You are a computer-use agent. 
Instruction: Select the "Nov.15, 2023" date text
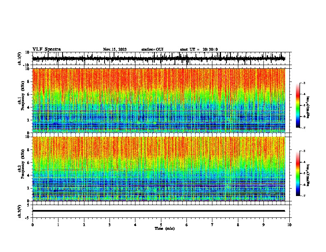tap(115, 49)
